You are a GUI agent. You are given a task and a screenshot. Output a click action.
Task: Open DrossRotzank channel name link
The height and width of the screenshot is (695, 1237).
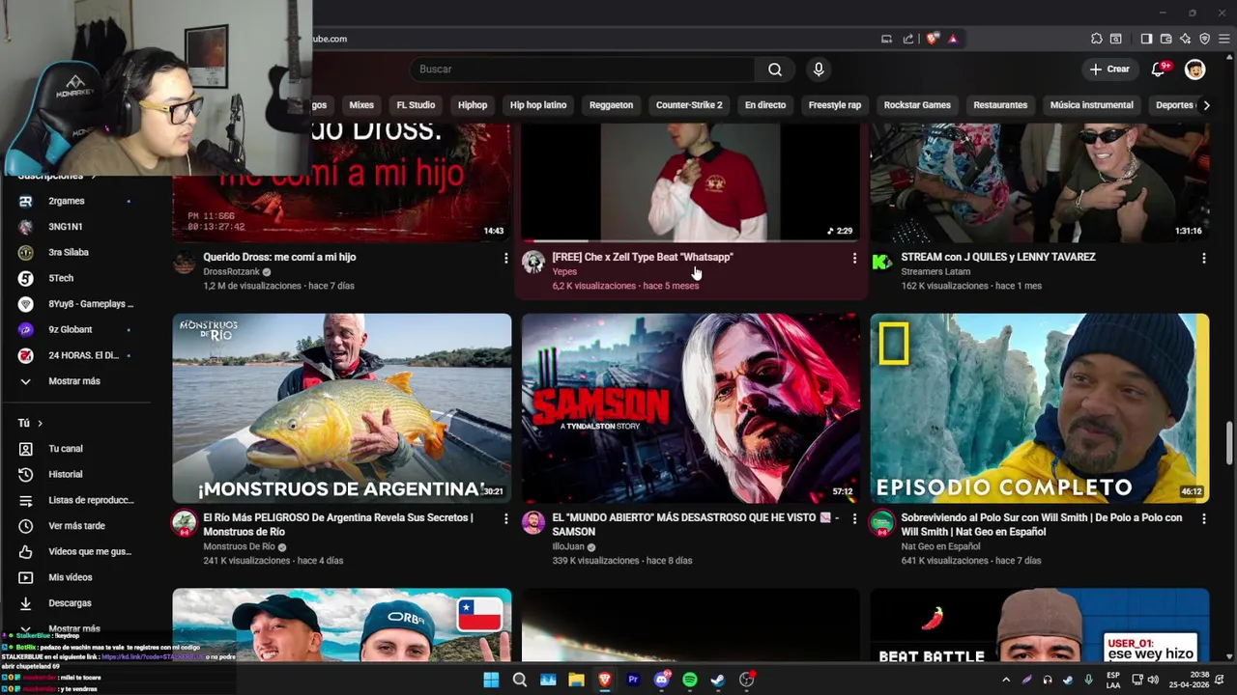(x=232, y=272)
